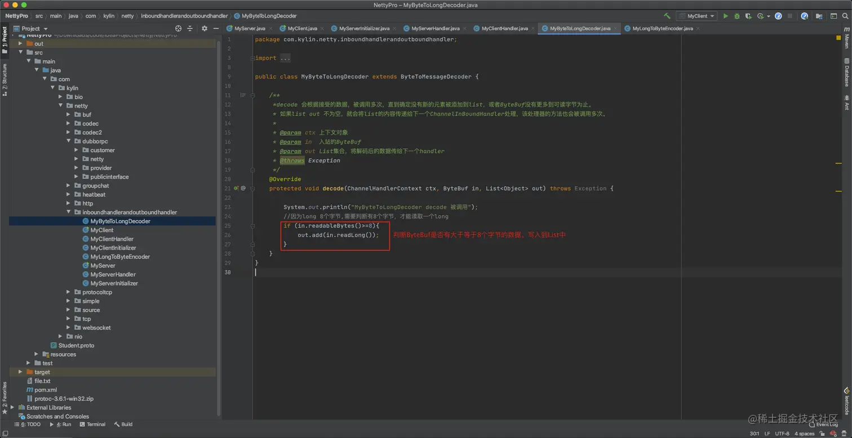Screen dimensions: 852x438
Task: Expand the out folder
Action: 21,43
